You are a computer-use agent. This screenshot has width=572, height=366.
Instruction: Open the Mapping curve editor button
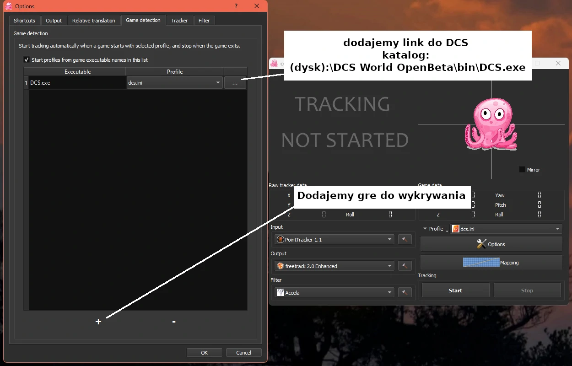click(x=491, y=262)
